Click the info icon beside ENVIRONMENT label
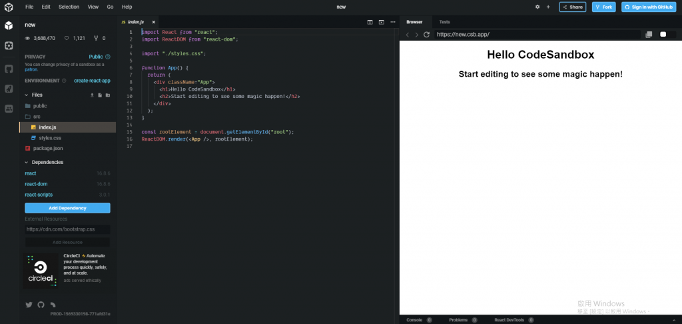682x324 pixels. point(64,81)
